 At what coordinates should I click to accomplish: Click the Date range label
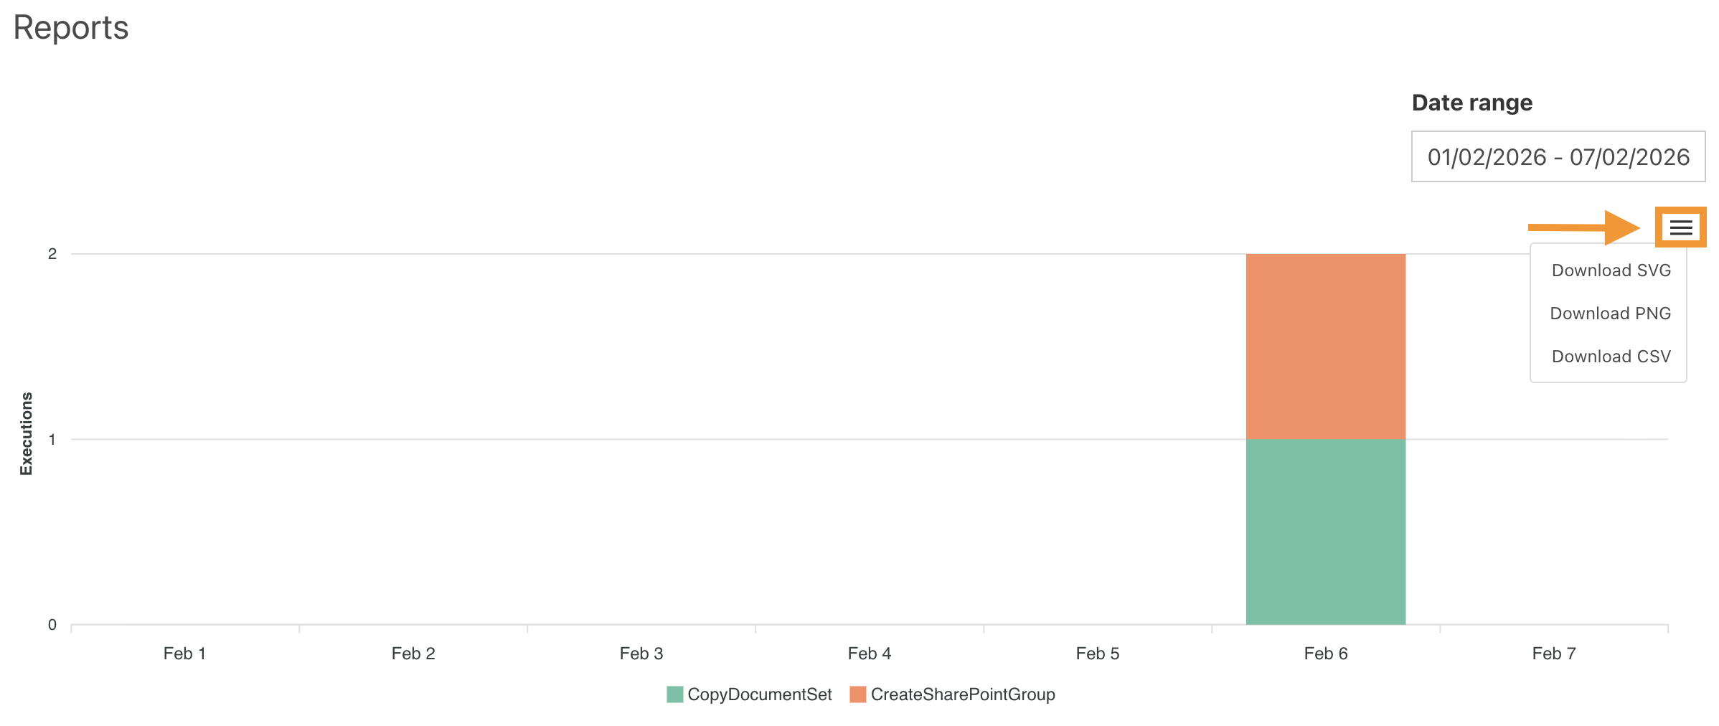pyautogui.click(x=1471, y=103)
